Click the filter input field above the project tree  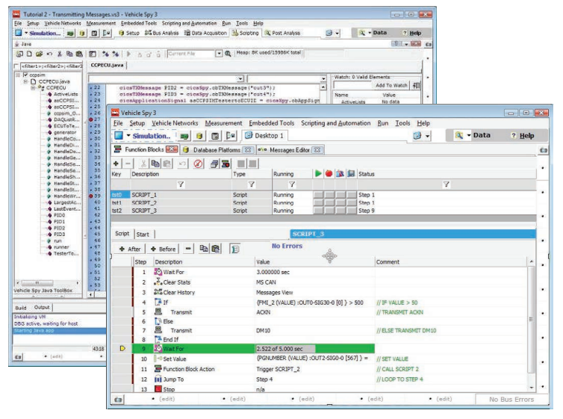click(x=52, y=66)
